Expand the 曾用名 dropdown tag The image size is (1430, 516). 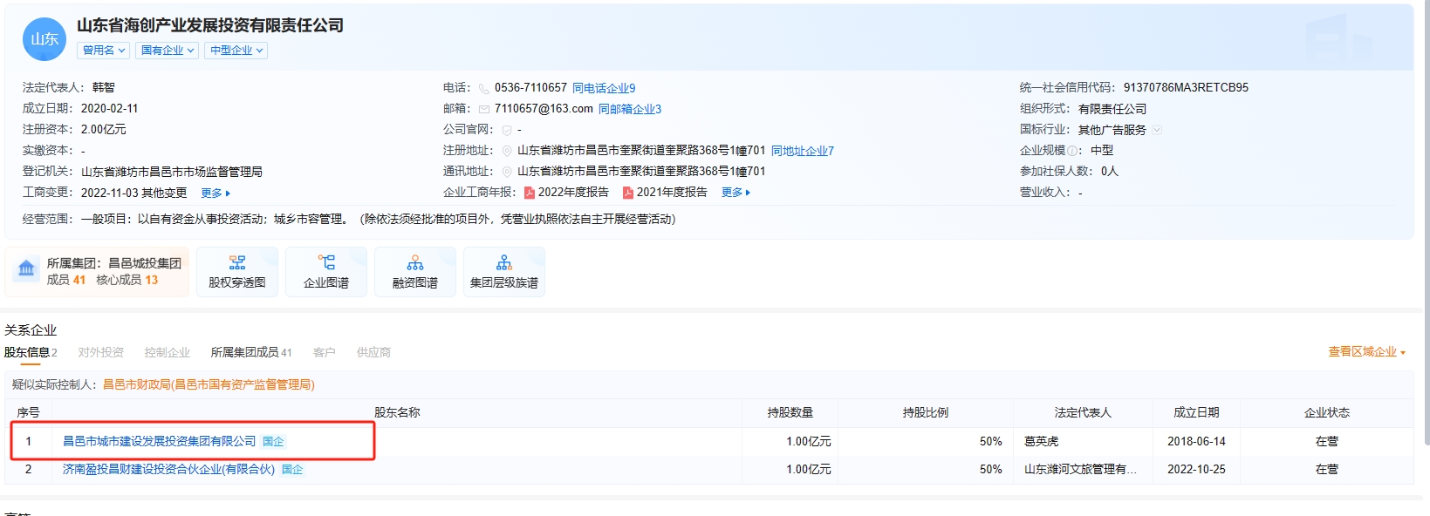tap(104, 51)
